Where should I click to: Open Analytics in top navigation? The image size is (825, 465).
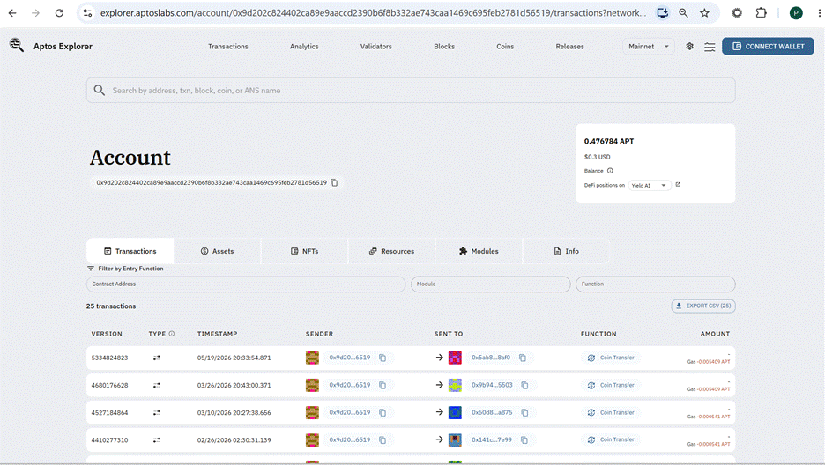[x=304, y=47]
